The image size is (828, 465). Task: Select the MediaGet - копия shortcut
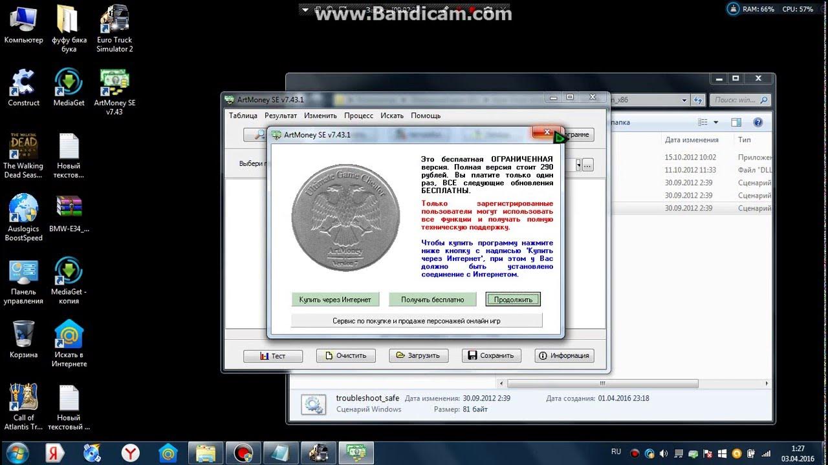69,281
